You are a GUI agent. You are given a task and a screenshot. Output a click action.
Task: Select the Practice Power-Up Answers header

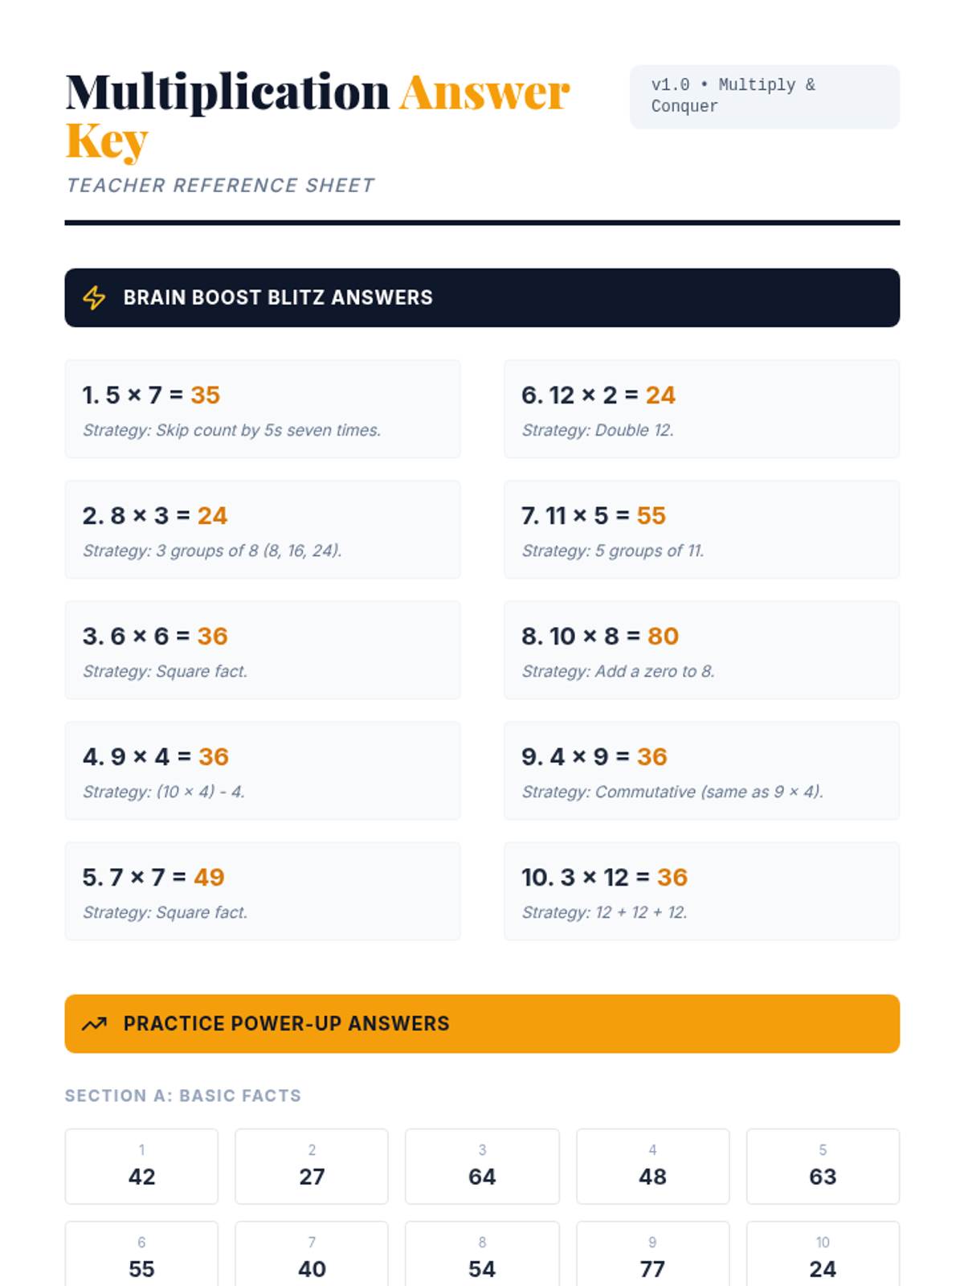pyautogui.click(x=482, y=1024)
